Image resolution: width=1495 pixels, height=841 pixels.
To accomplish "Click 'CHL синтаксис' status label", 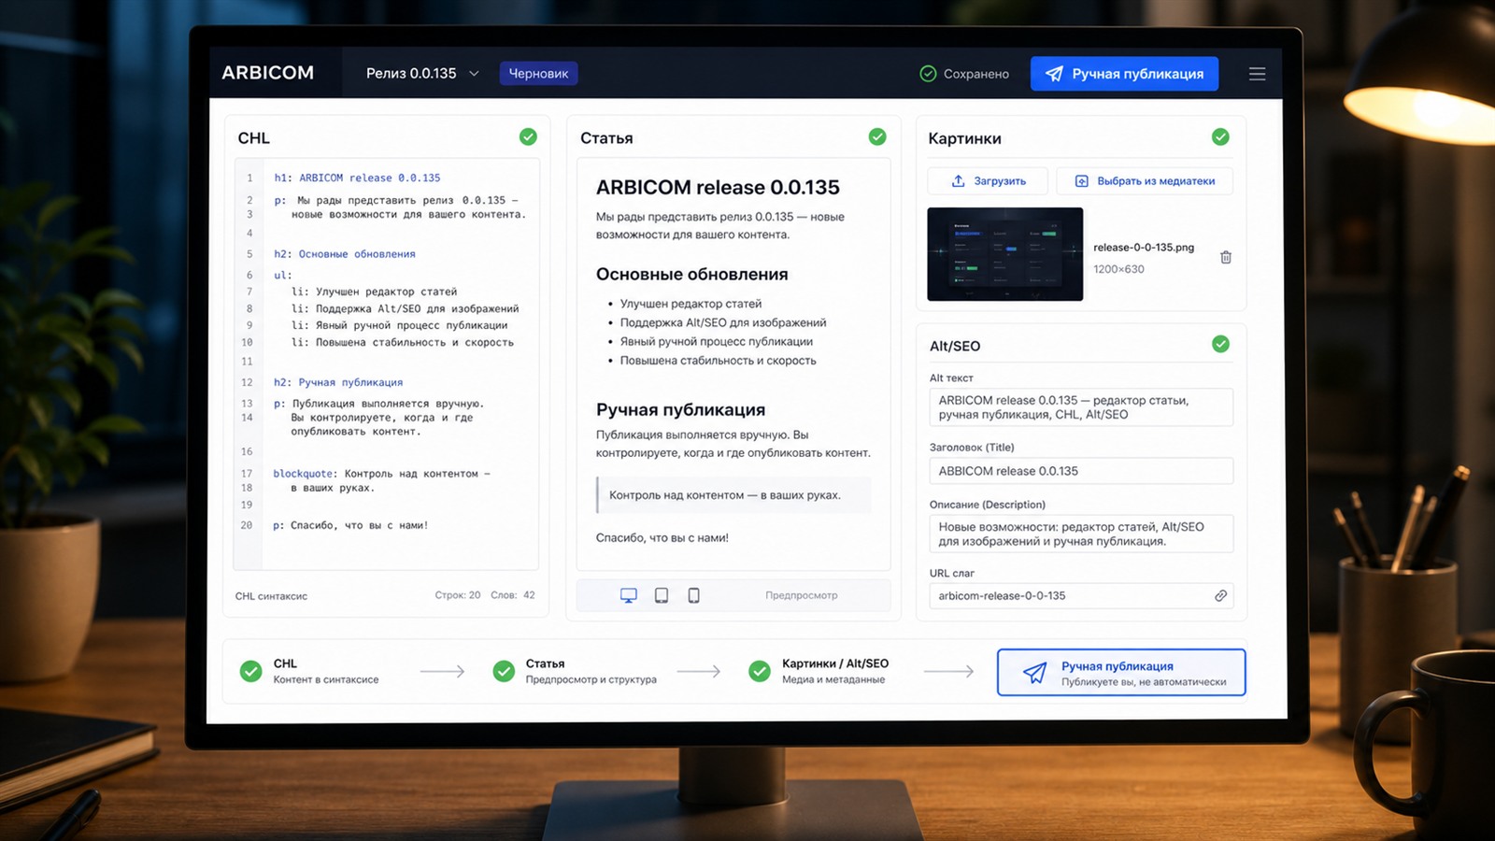I will point(271,596).
